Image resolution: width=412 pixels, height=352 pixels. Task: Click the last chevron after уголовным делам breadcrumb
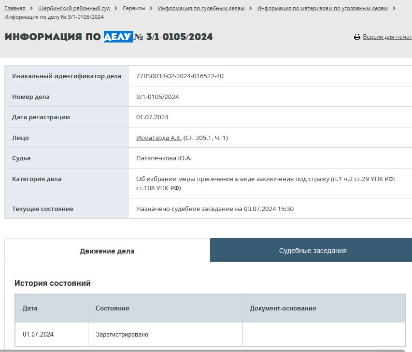coord(394,8)
